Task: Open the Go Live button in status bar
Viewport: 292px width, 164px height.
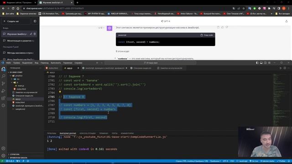Action: click(254, 161)
